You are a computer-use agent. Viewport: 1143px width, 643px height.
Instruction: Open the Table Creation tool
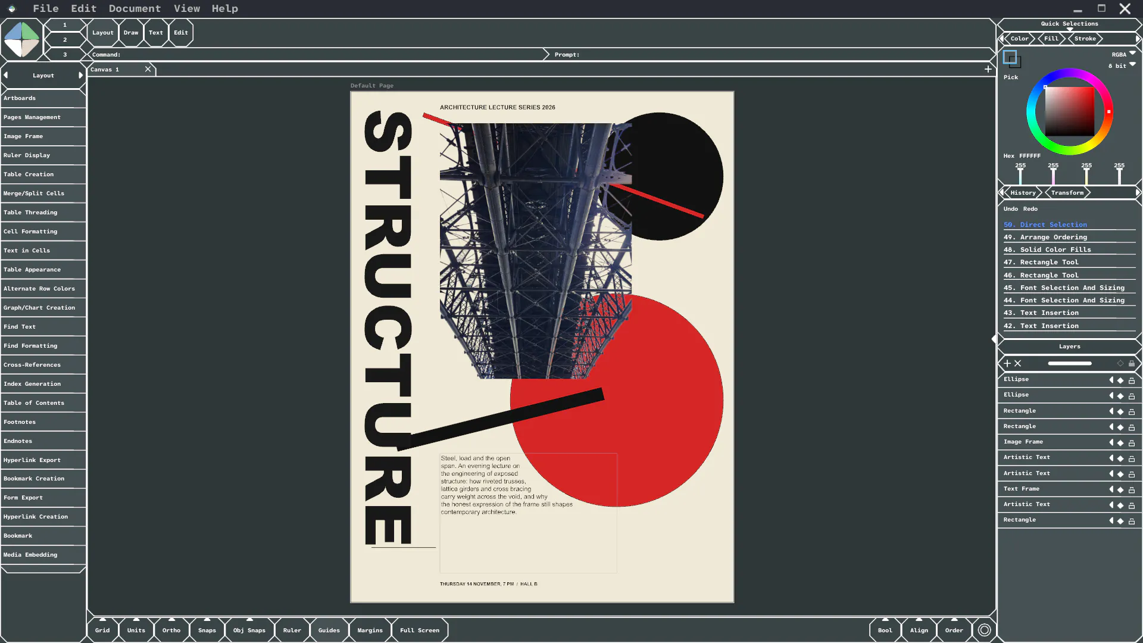point(43,174)
